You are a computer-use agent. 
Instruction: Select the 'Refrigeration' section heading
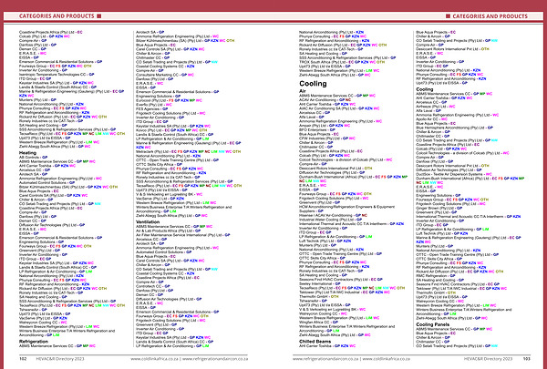34,342
